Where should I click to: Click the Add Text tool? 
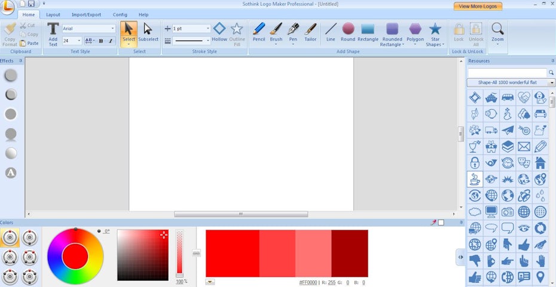tap(53, 33)
